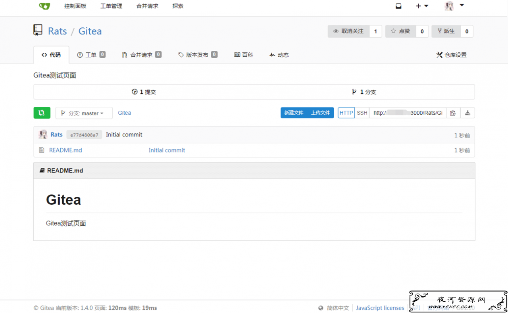Open the Rats owner link in the title
The width and height of the screenshot is (508, 313).
tap(58, 31)
